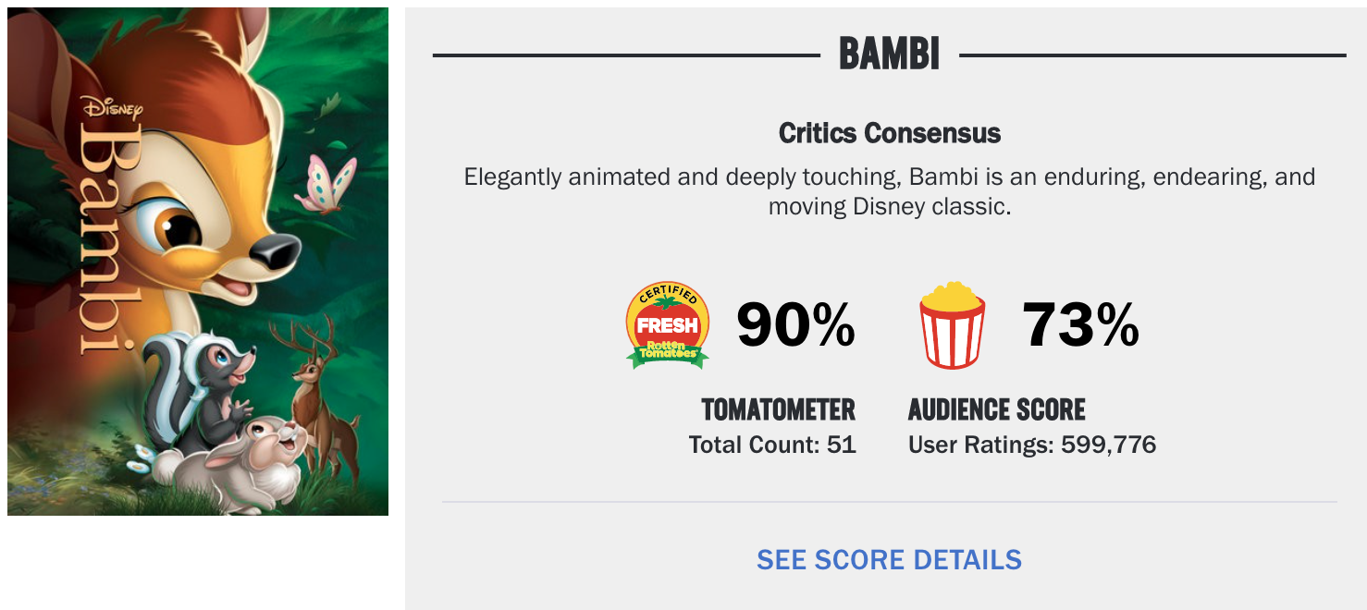Click the Certified Fresh tomato badge

tap(668, 325)
